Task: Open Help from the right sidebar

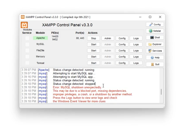Action: pos(155,58)
